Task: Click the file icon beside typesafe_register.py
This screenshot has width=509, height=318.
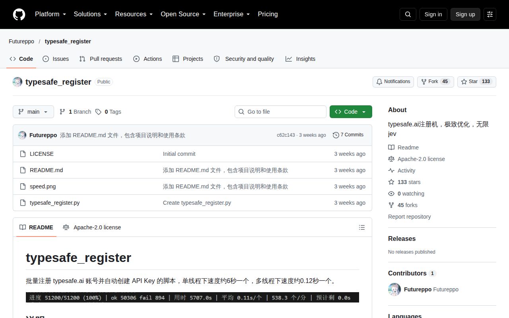Action: [23, 203]
